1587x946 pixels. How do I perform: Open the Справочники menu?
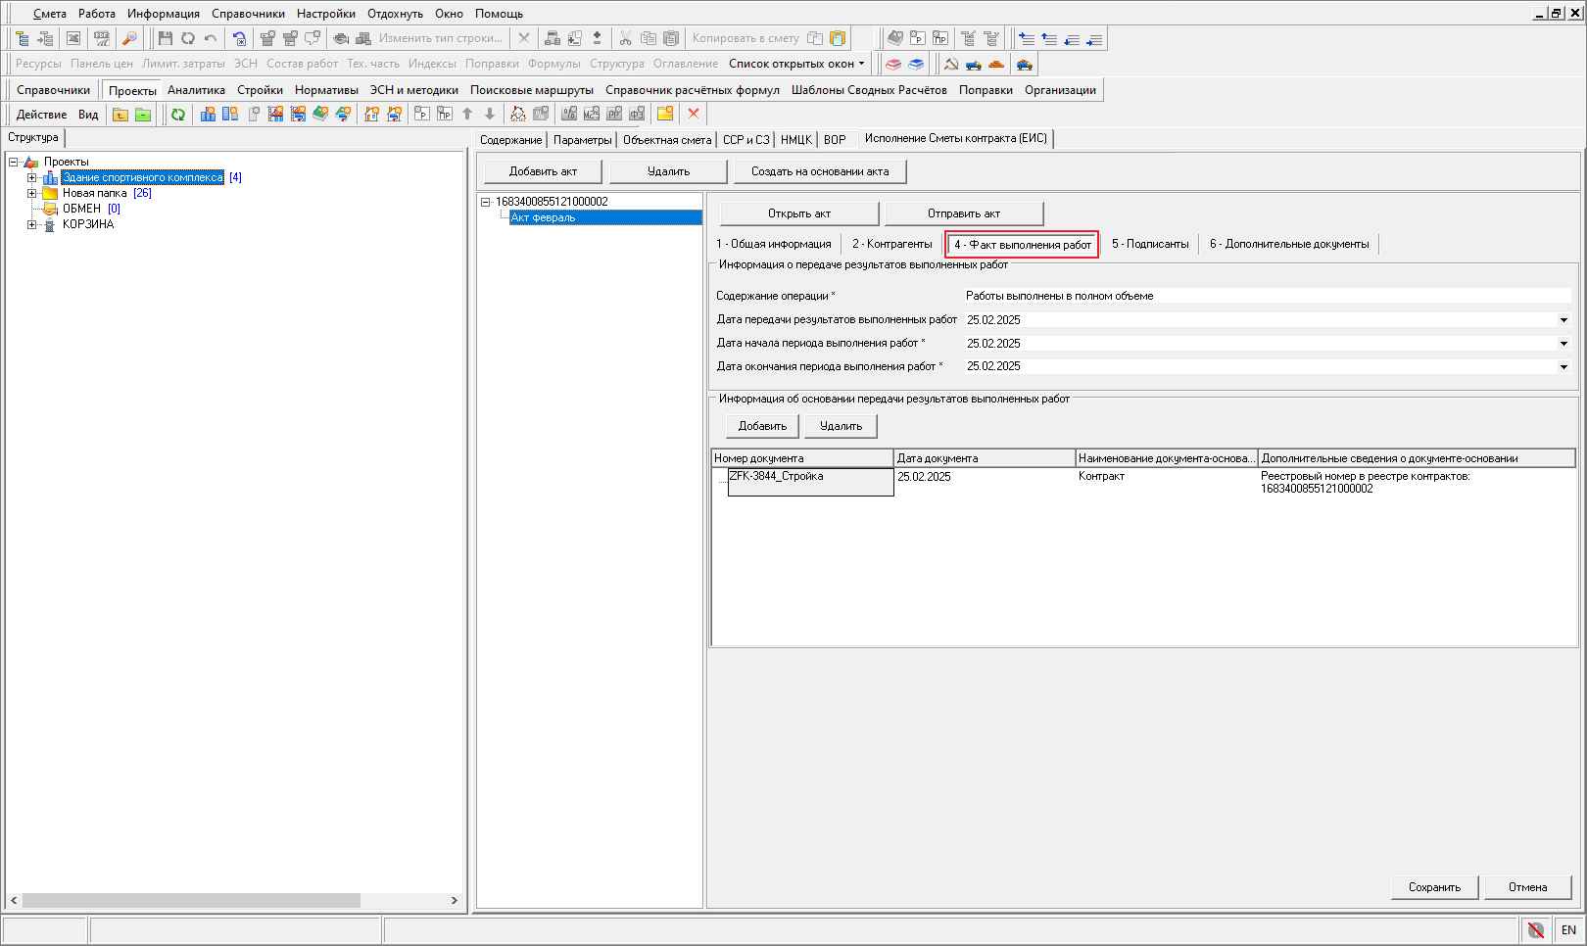[x=248, y=14]
